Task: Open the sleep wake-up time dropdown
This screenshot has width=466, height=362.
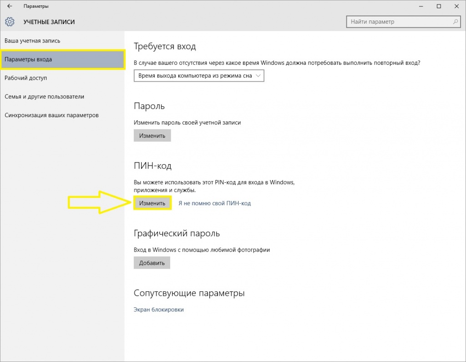Action: pyautogui.click(x=199, y=76)
